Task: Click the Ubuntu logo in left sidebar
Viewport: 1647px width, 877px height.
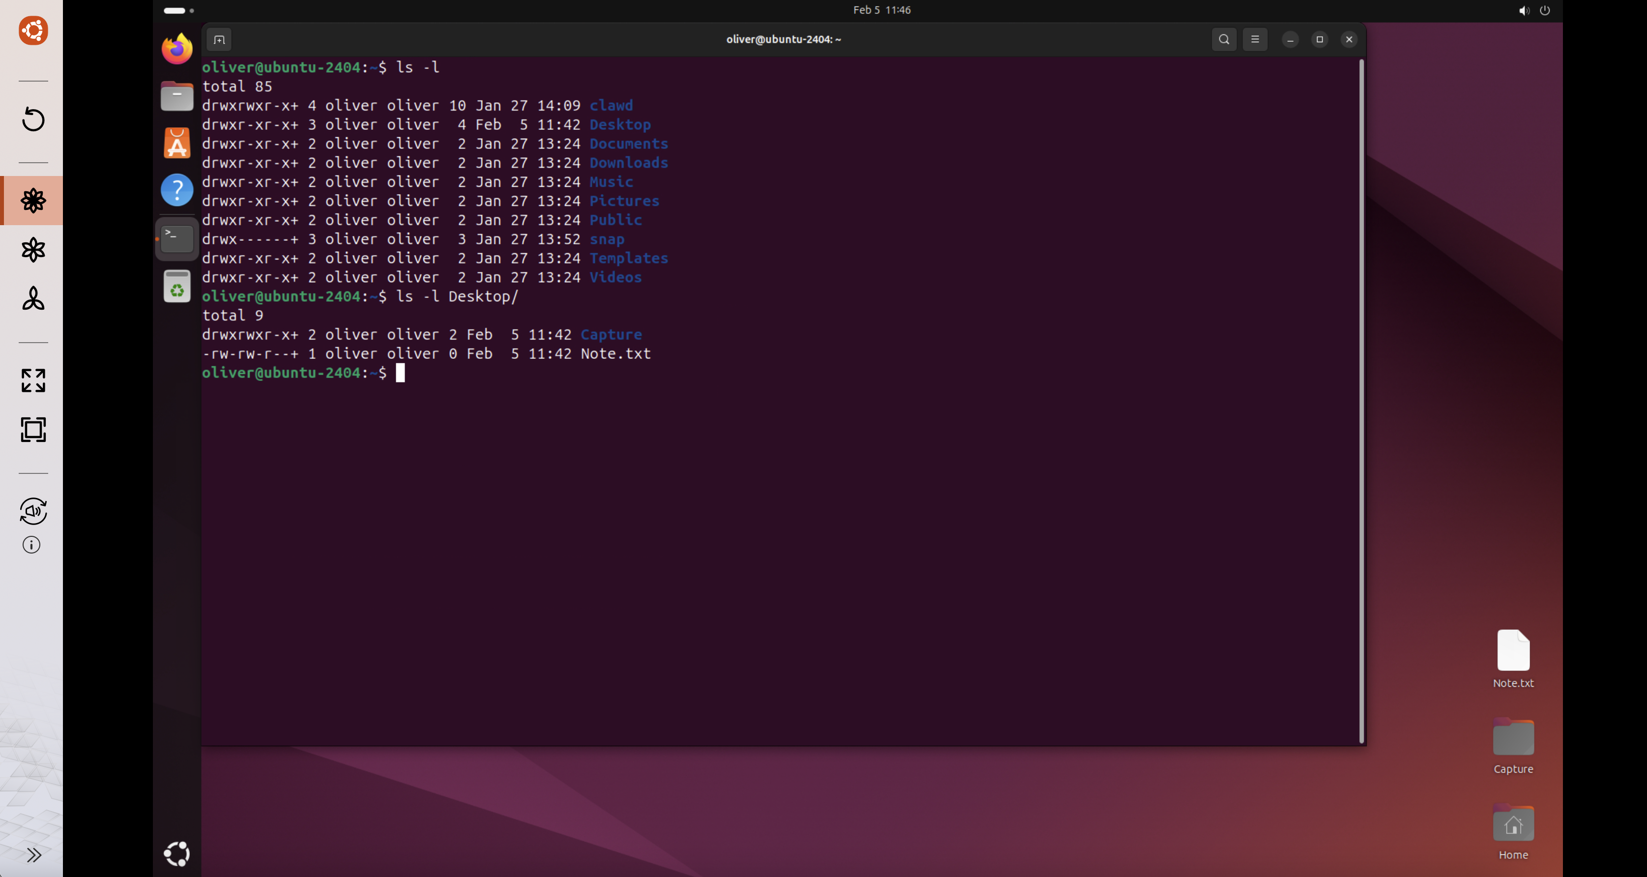Action: [33, 30]
